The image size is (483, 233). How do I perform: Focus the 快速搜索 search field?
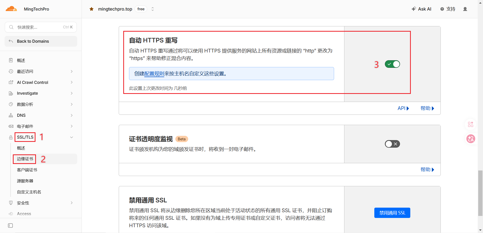pos(41,27)
